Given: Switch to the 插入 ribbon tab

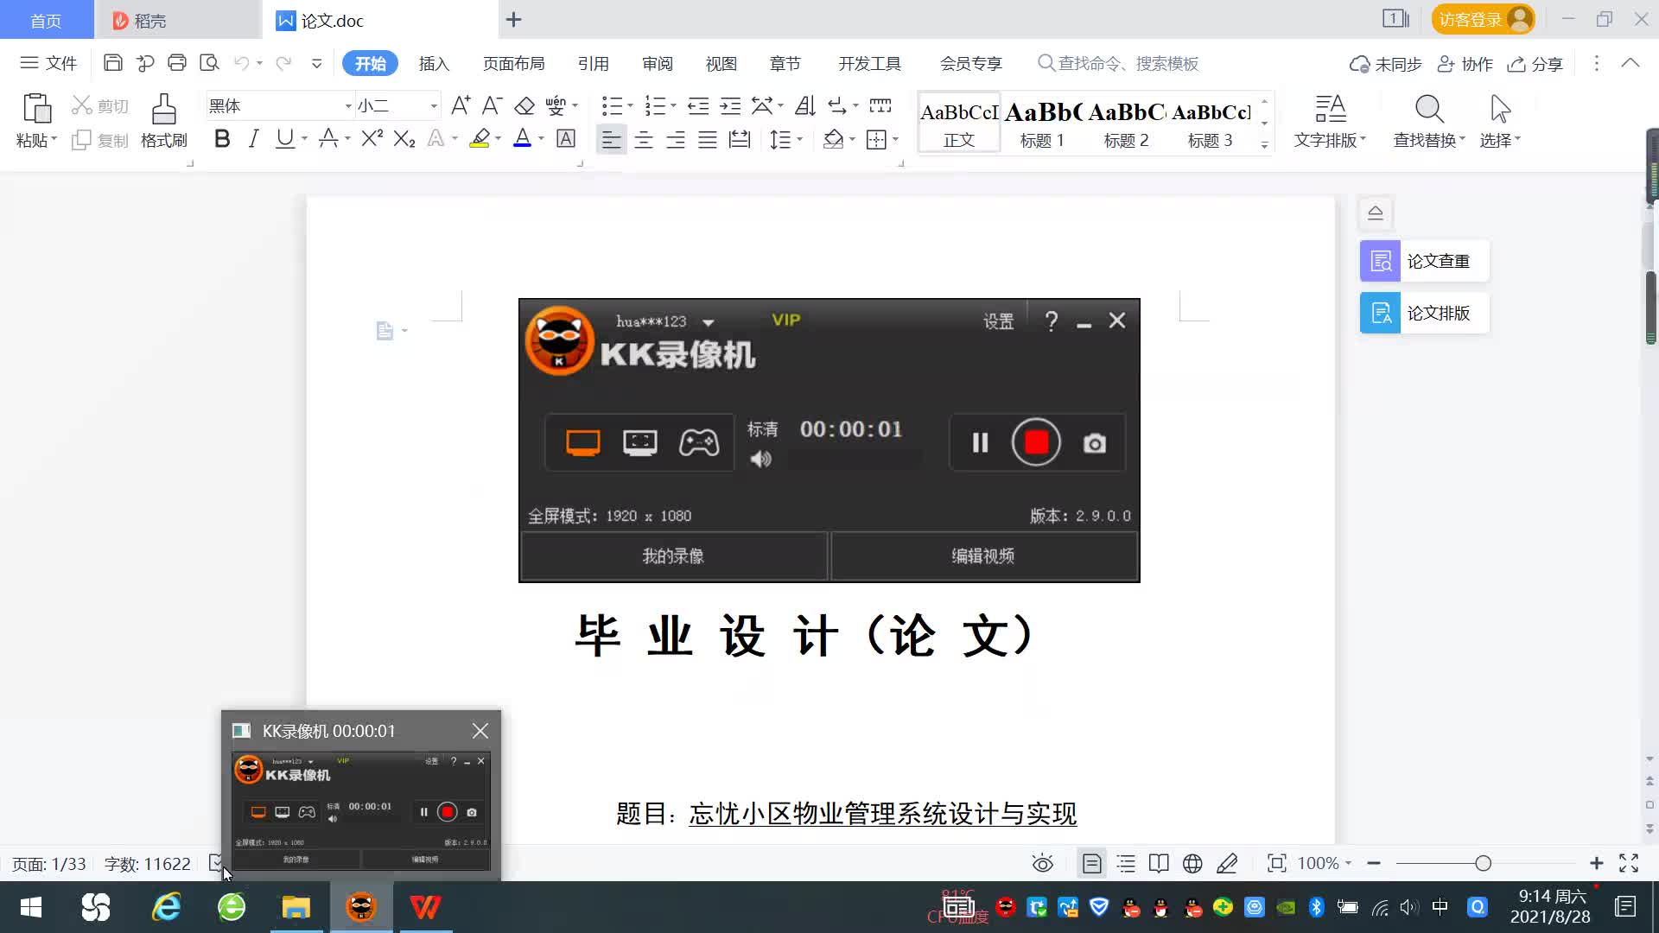Looking at the screenshot, I should click(x=434, y=64).
